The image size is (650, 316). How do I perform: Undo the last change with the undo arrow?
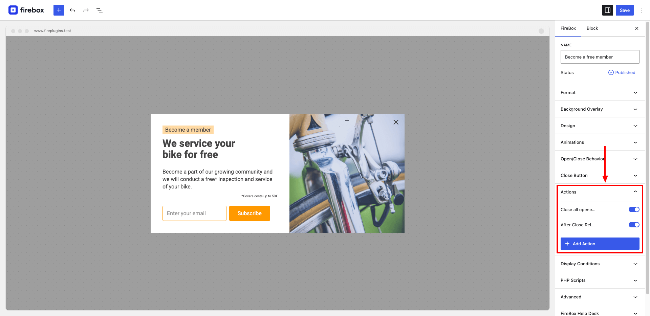pos(72,10)
